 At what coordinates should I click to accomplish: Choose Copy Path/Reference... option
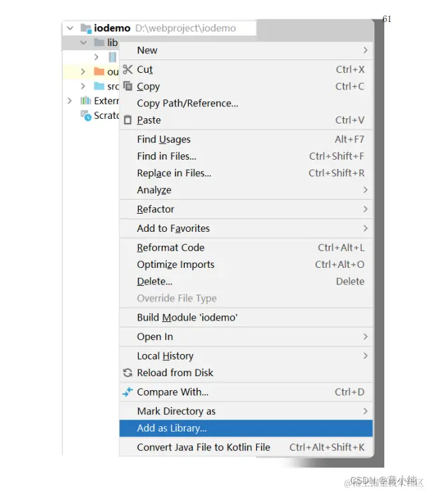[x=246, y=103]
